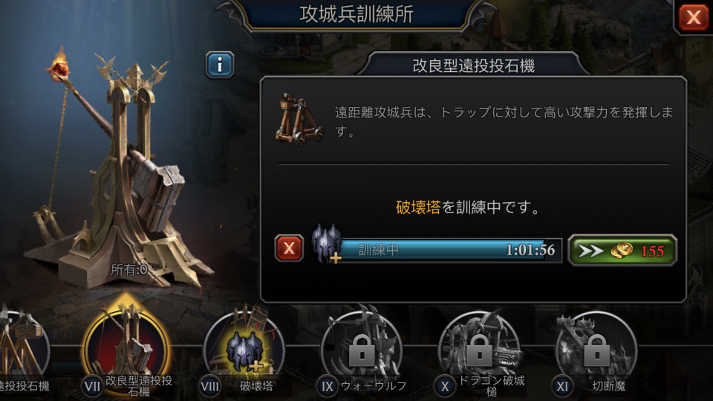Click the tier VII roman numeral badge
The image size is (713, 401).
[92, 386]
